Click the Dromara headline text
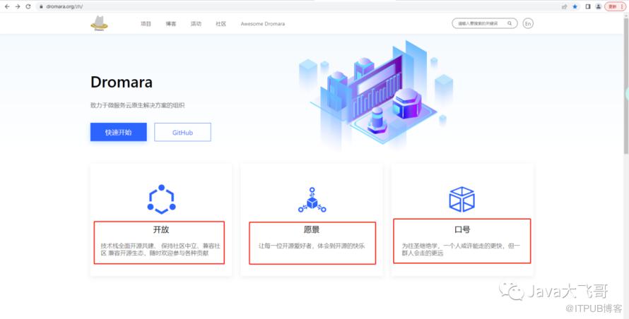 [x=122, y=82]
